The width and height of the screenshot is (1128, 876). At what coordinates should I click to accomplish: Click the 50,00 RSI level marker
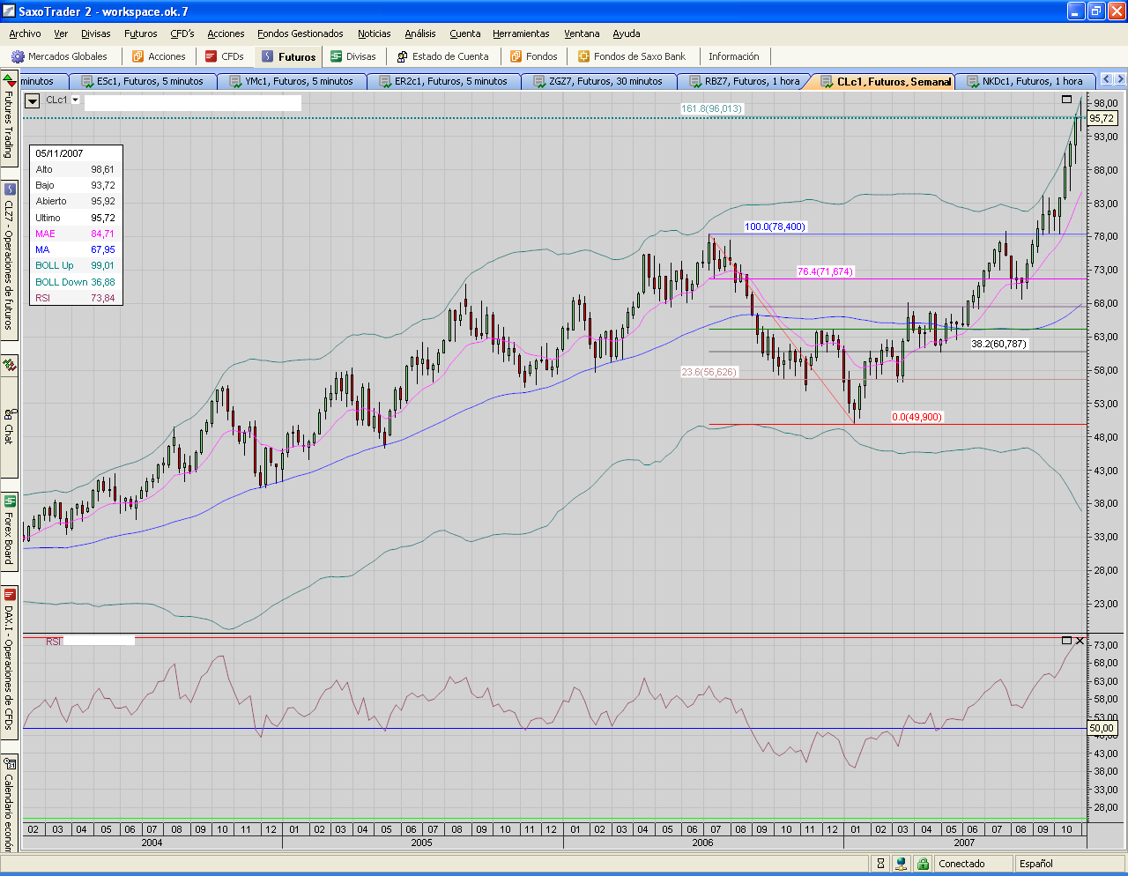coord(1102,728)
